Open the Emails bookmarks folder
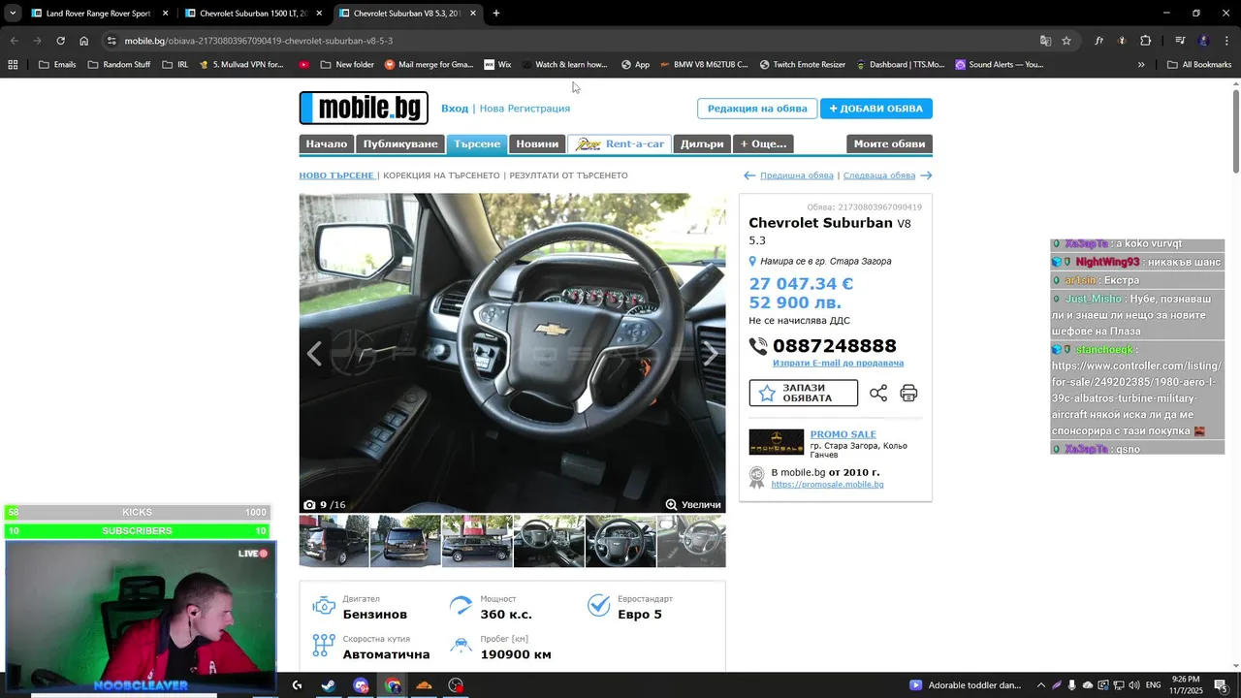Screen dimensions: 1241x698 [x=57, y=65]
